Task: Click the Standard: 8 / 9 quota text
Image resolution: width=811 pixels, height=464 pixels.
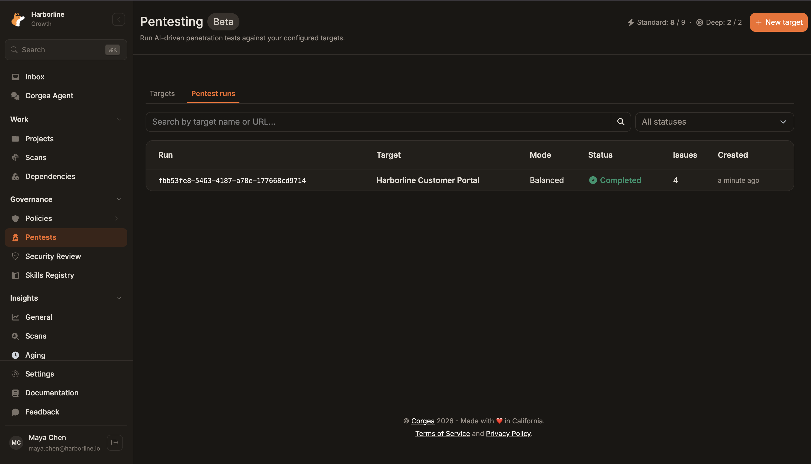Action: coord(661,22)
